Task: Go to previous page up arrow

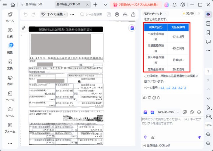Action: 208,89
